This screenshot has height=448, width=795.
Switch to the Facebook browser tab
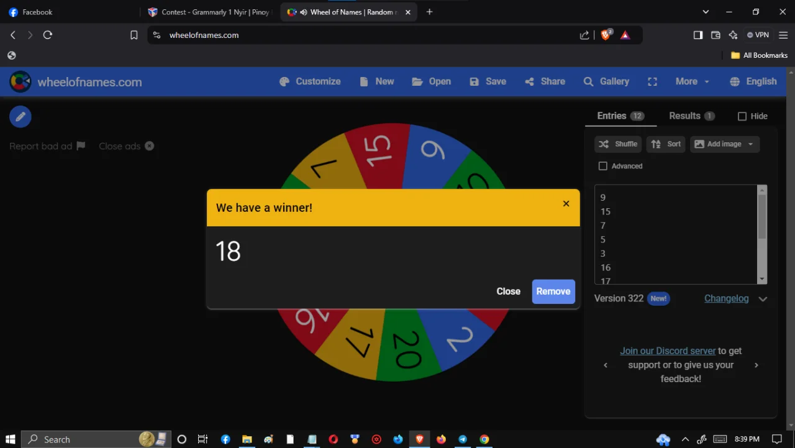[x=70, y=12]
